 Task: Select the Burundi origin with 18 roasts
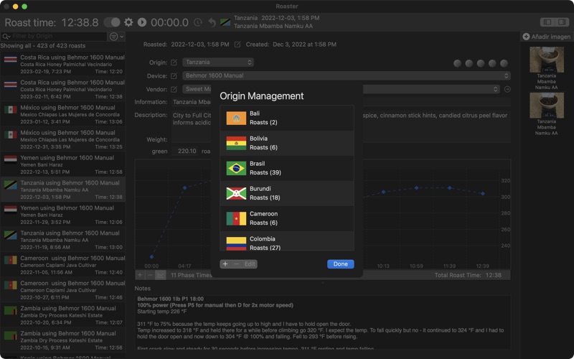pos(287,193)
